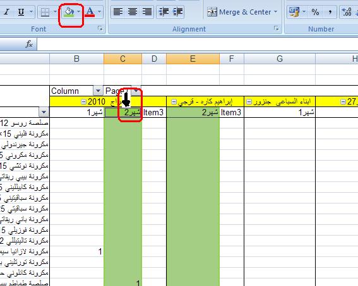The height and width of the screenshot is (286, 358).
Task: Open the borders dropdown arrow
Action: point(55,12)
